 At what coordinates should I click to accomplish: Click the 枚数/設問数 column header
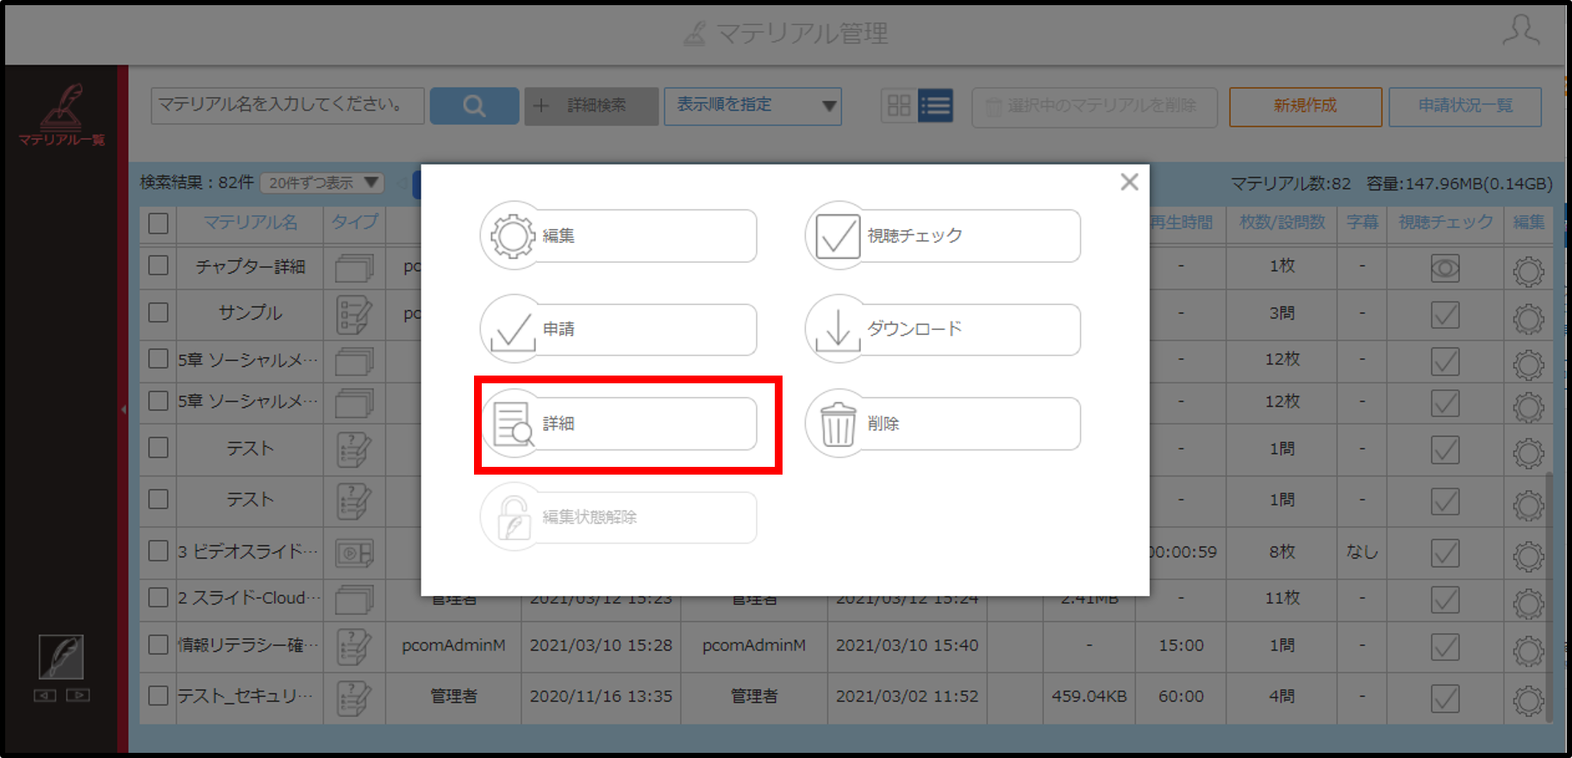(x=1282, y=222)
